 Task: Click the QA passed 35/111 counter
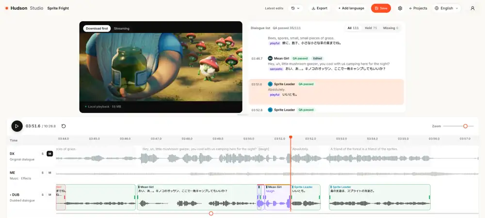point(287,28)
